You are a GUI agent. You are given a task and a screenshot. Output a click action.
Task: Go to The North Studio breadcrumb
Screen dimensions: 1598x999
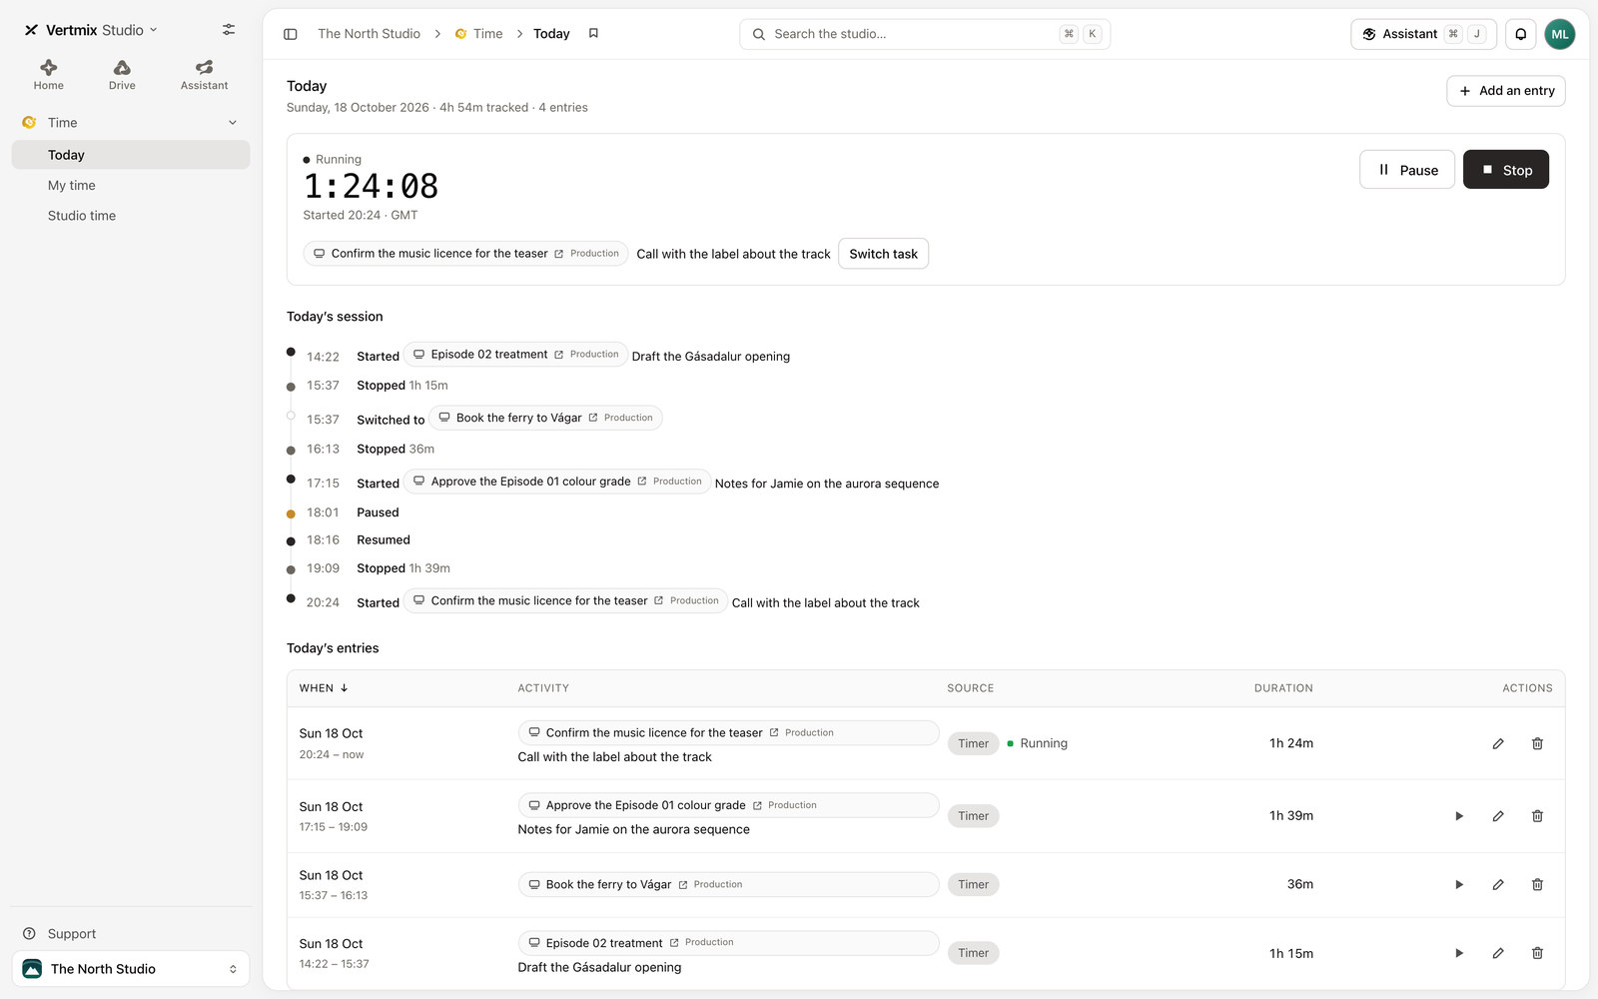[369, 34]
